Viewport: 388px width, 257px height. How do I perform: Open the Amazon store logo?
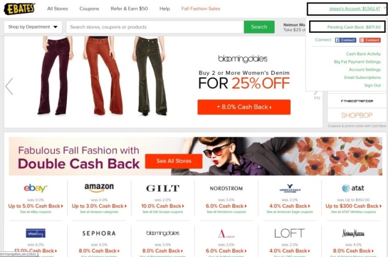99,188
